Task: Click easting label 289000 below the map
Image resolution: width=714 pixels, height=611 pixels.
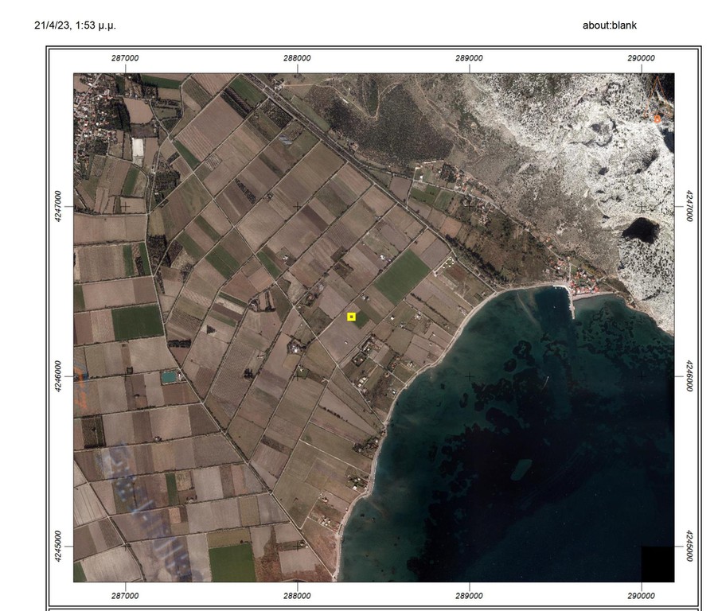Action: click(469, 596)
